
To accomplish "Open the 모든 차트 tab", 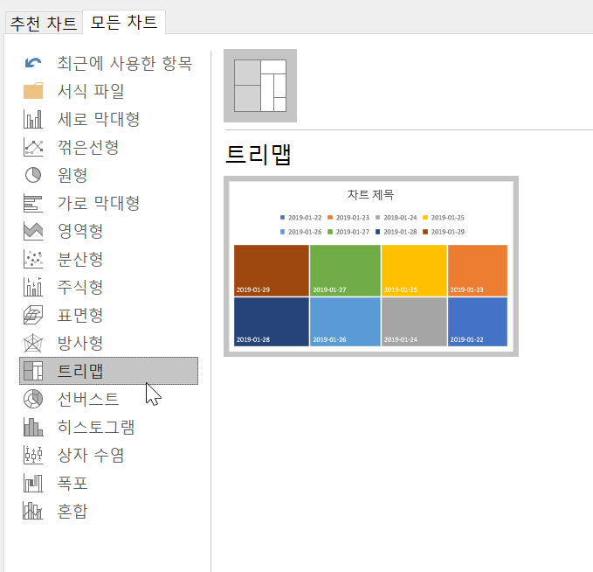I will 124,22.
